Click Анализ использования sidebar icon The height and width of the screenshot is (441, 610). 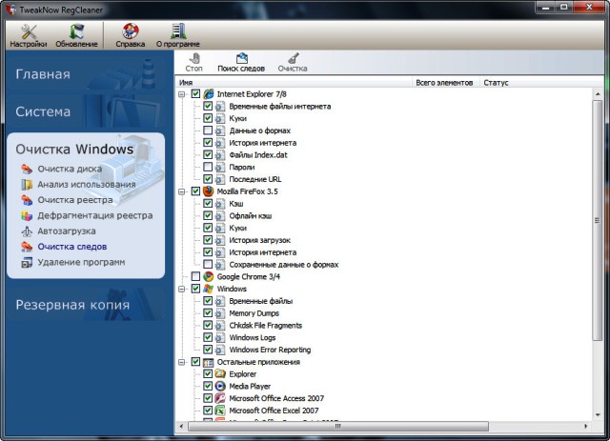click(x=27, y=185)
